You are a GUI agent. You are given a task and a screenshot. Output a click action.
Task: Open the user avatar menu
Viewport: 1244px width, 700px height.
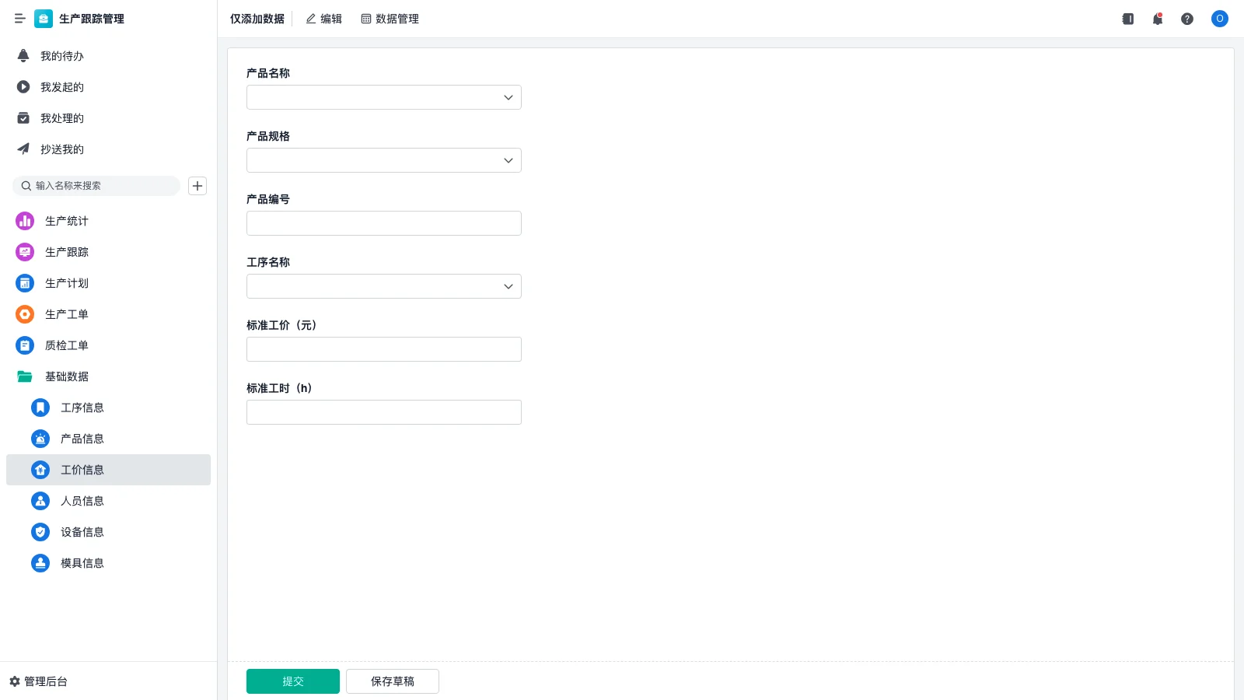tap(1219, 19)
